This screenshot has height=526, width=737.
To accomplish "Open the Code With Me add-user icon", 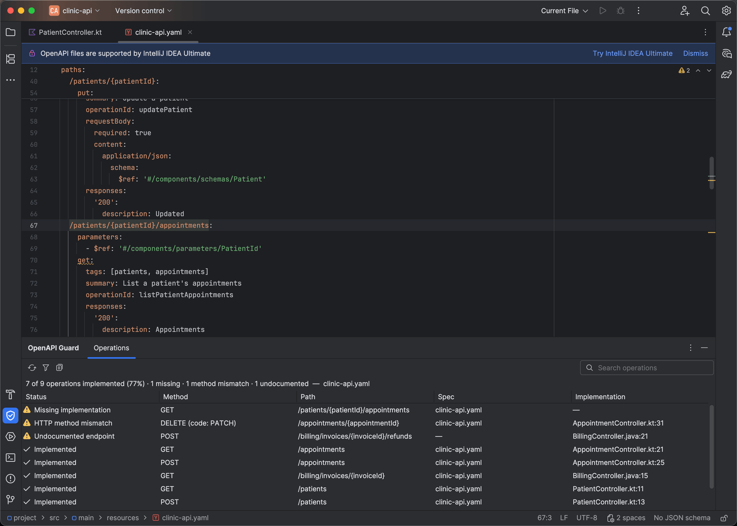I will click(x=684, y=11).
